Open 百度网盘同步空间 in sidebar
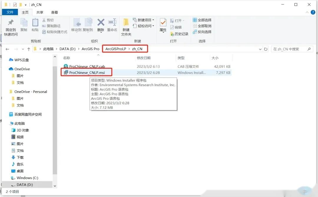The image size is (318, 197). (x=28, y=114)
